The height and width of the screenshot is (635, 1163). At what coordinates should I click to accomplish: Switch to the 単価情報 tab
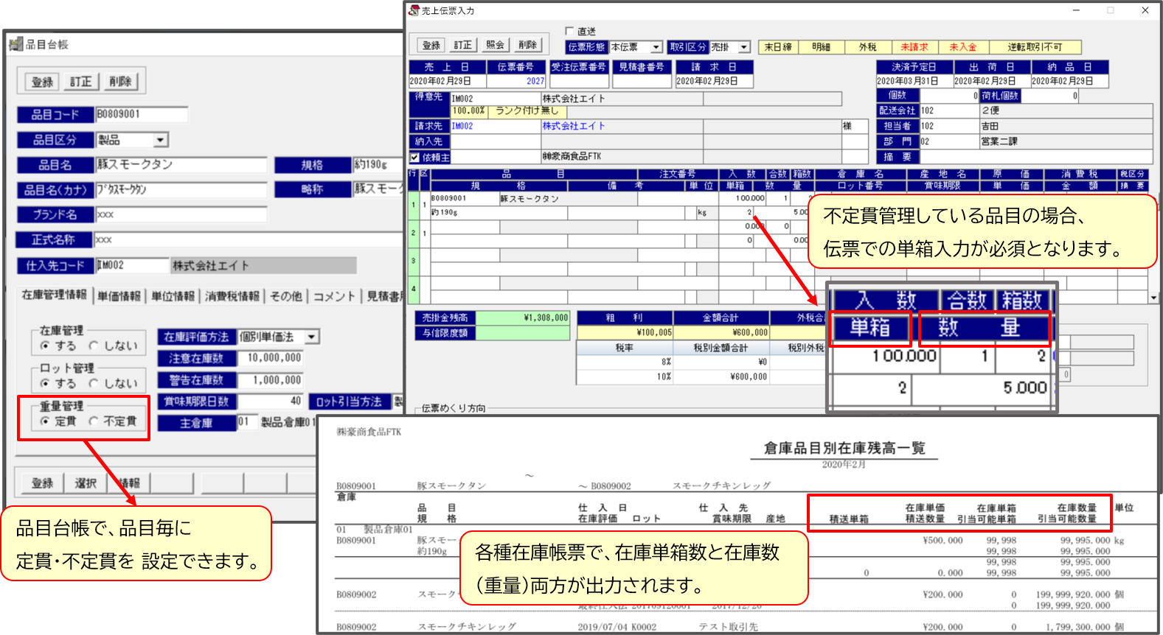pyautogui.click(x=119, y=296)
